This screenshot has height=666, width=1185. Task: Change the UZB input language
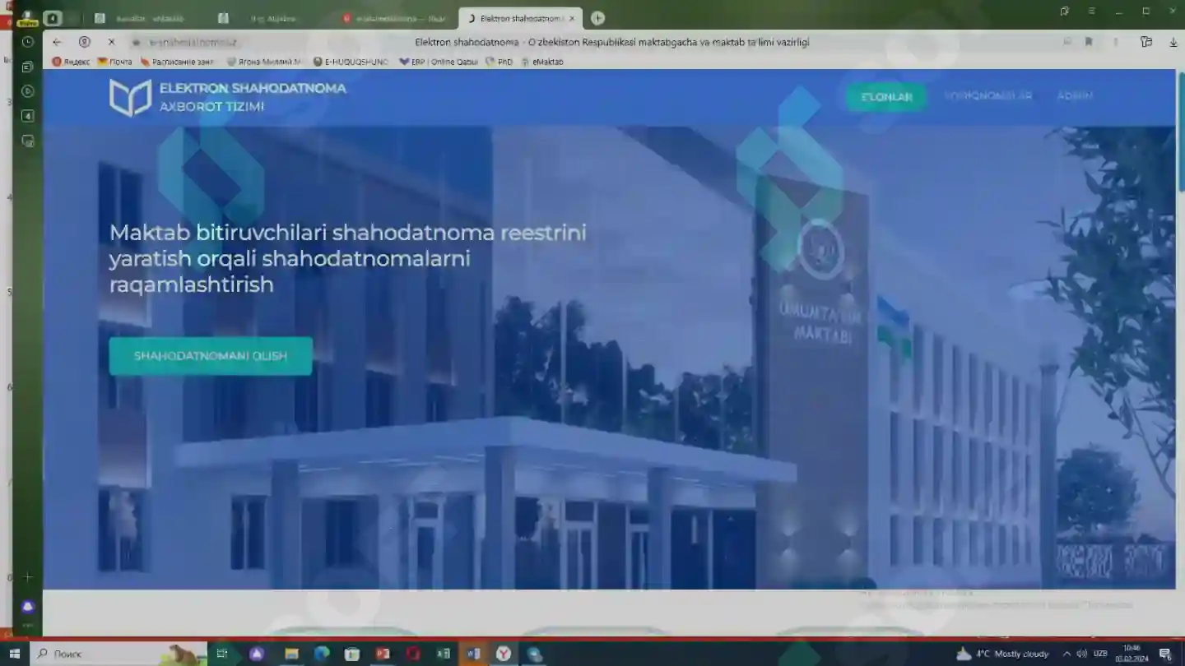coord(1100,654)
